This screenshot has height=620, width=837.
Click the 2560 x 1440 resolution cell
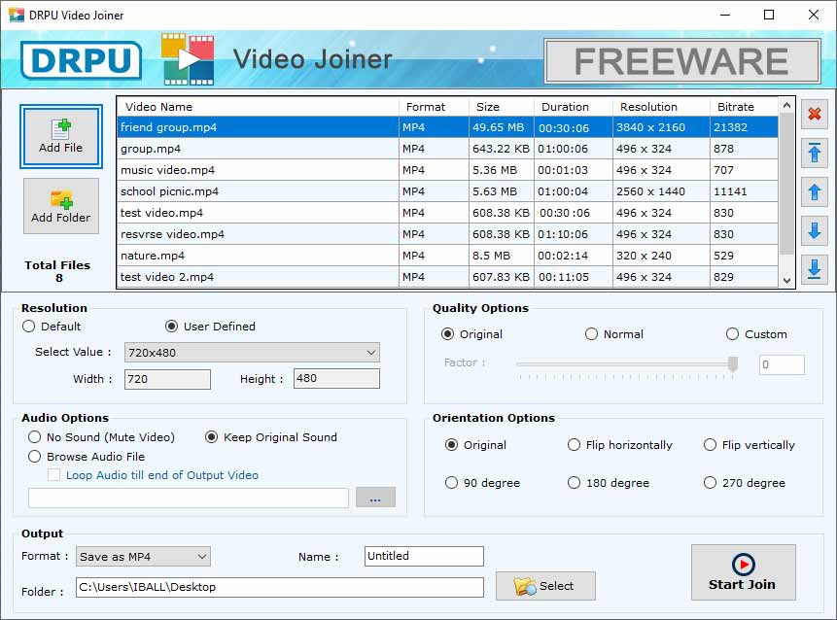(661, 191)
